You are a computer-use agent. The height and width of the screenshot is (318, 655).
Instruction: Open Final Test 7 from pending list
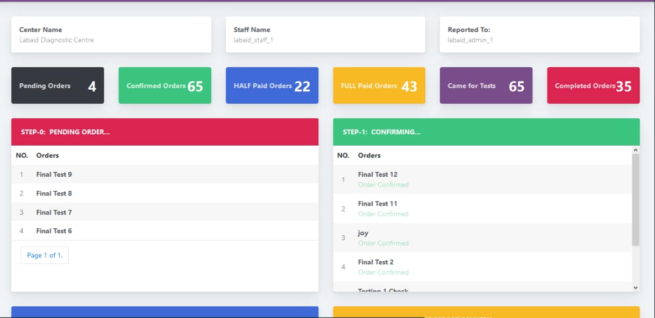pos(53,212)
